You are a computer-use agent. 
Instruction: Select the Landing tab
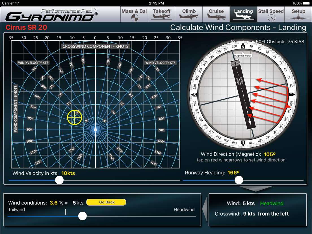[243, 14]
